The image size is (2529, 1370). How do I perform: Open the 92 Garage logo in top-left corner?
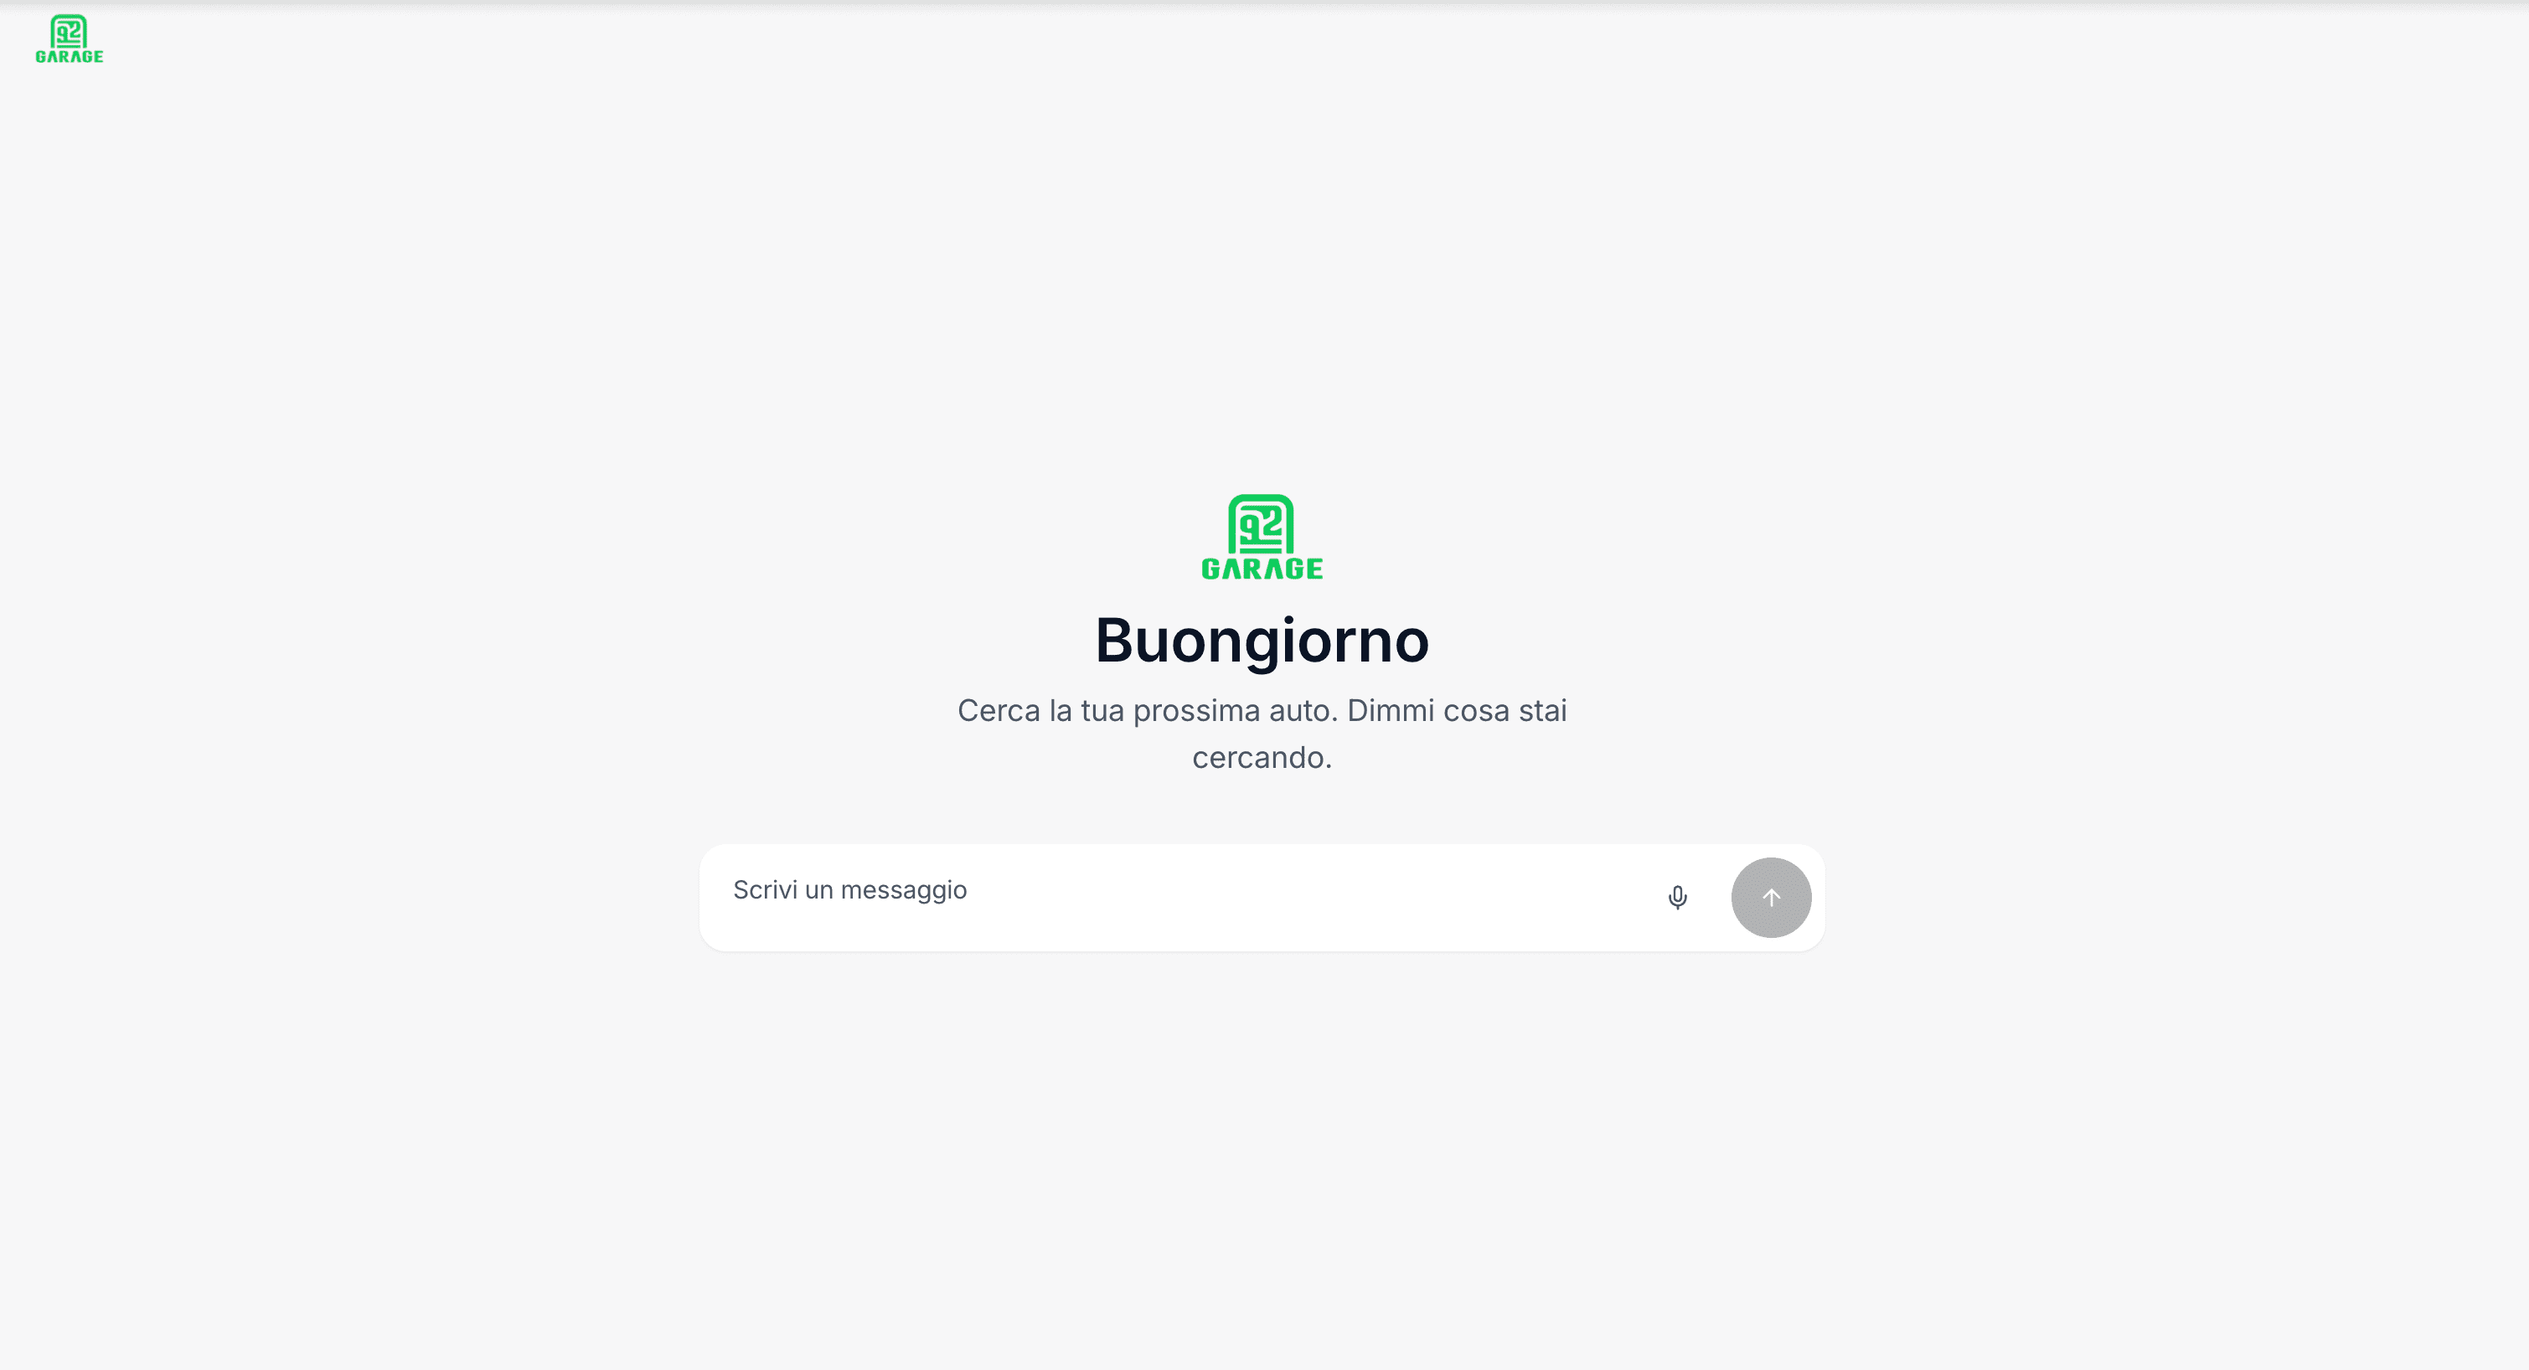[x=69, y=39]
